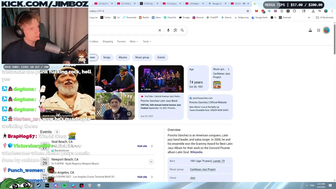Select the Events chip
The height and width of the screenshot is (189, 336).
pos(161,57)
